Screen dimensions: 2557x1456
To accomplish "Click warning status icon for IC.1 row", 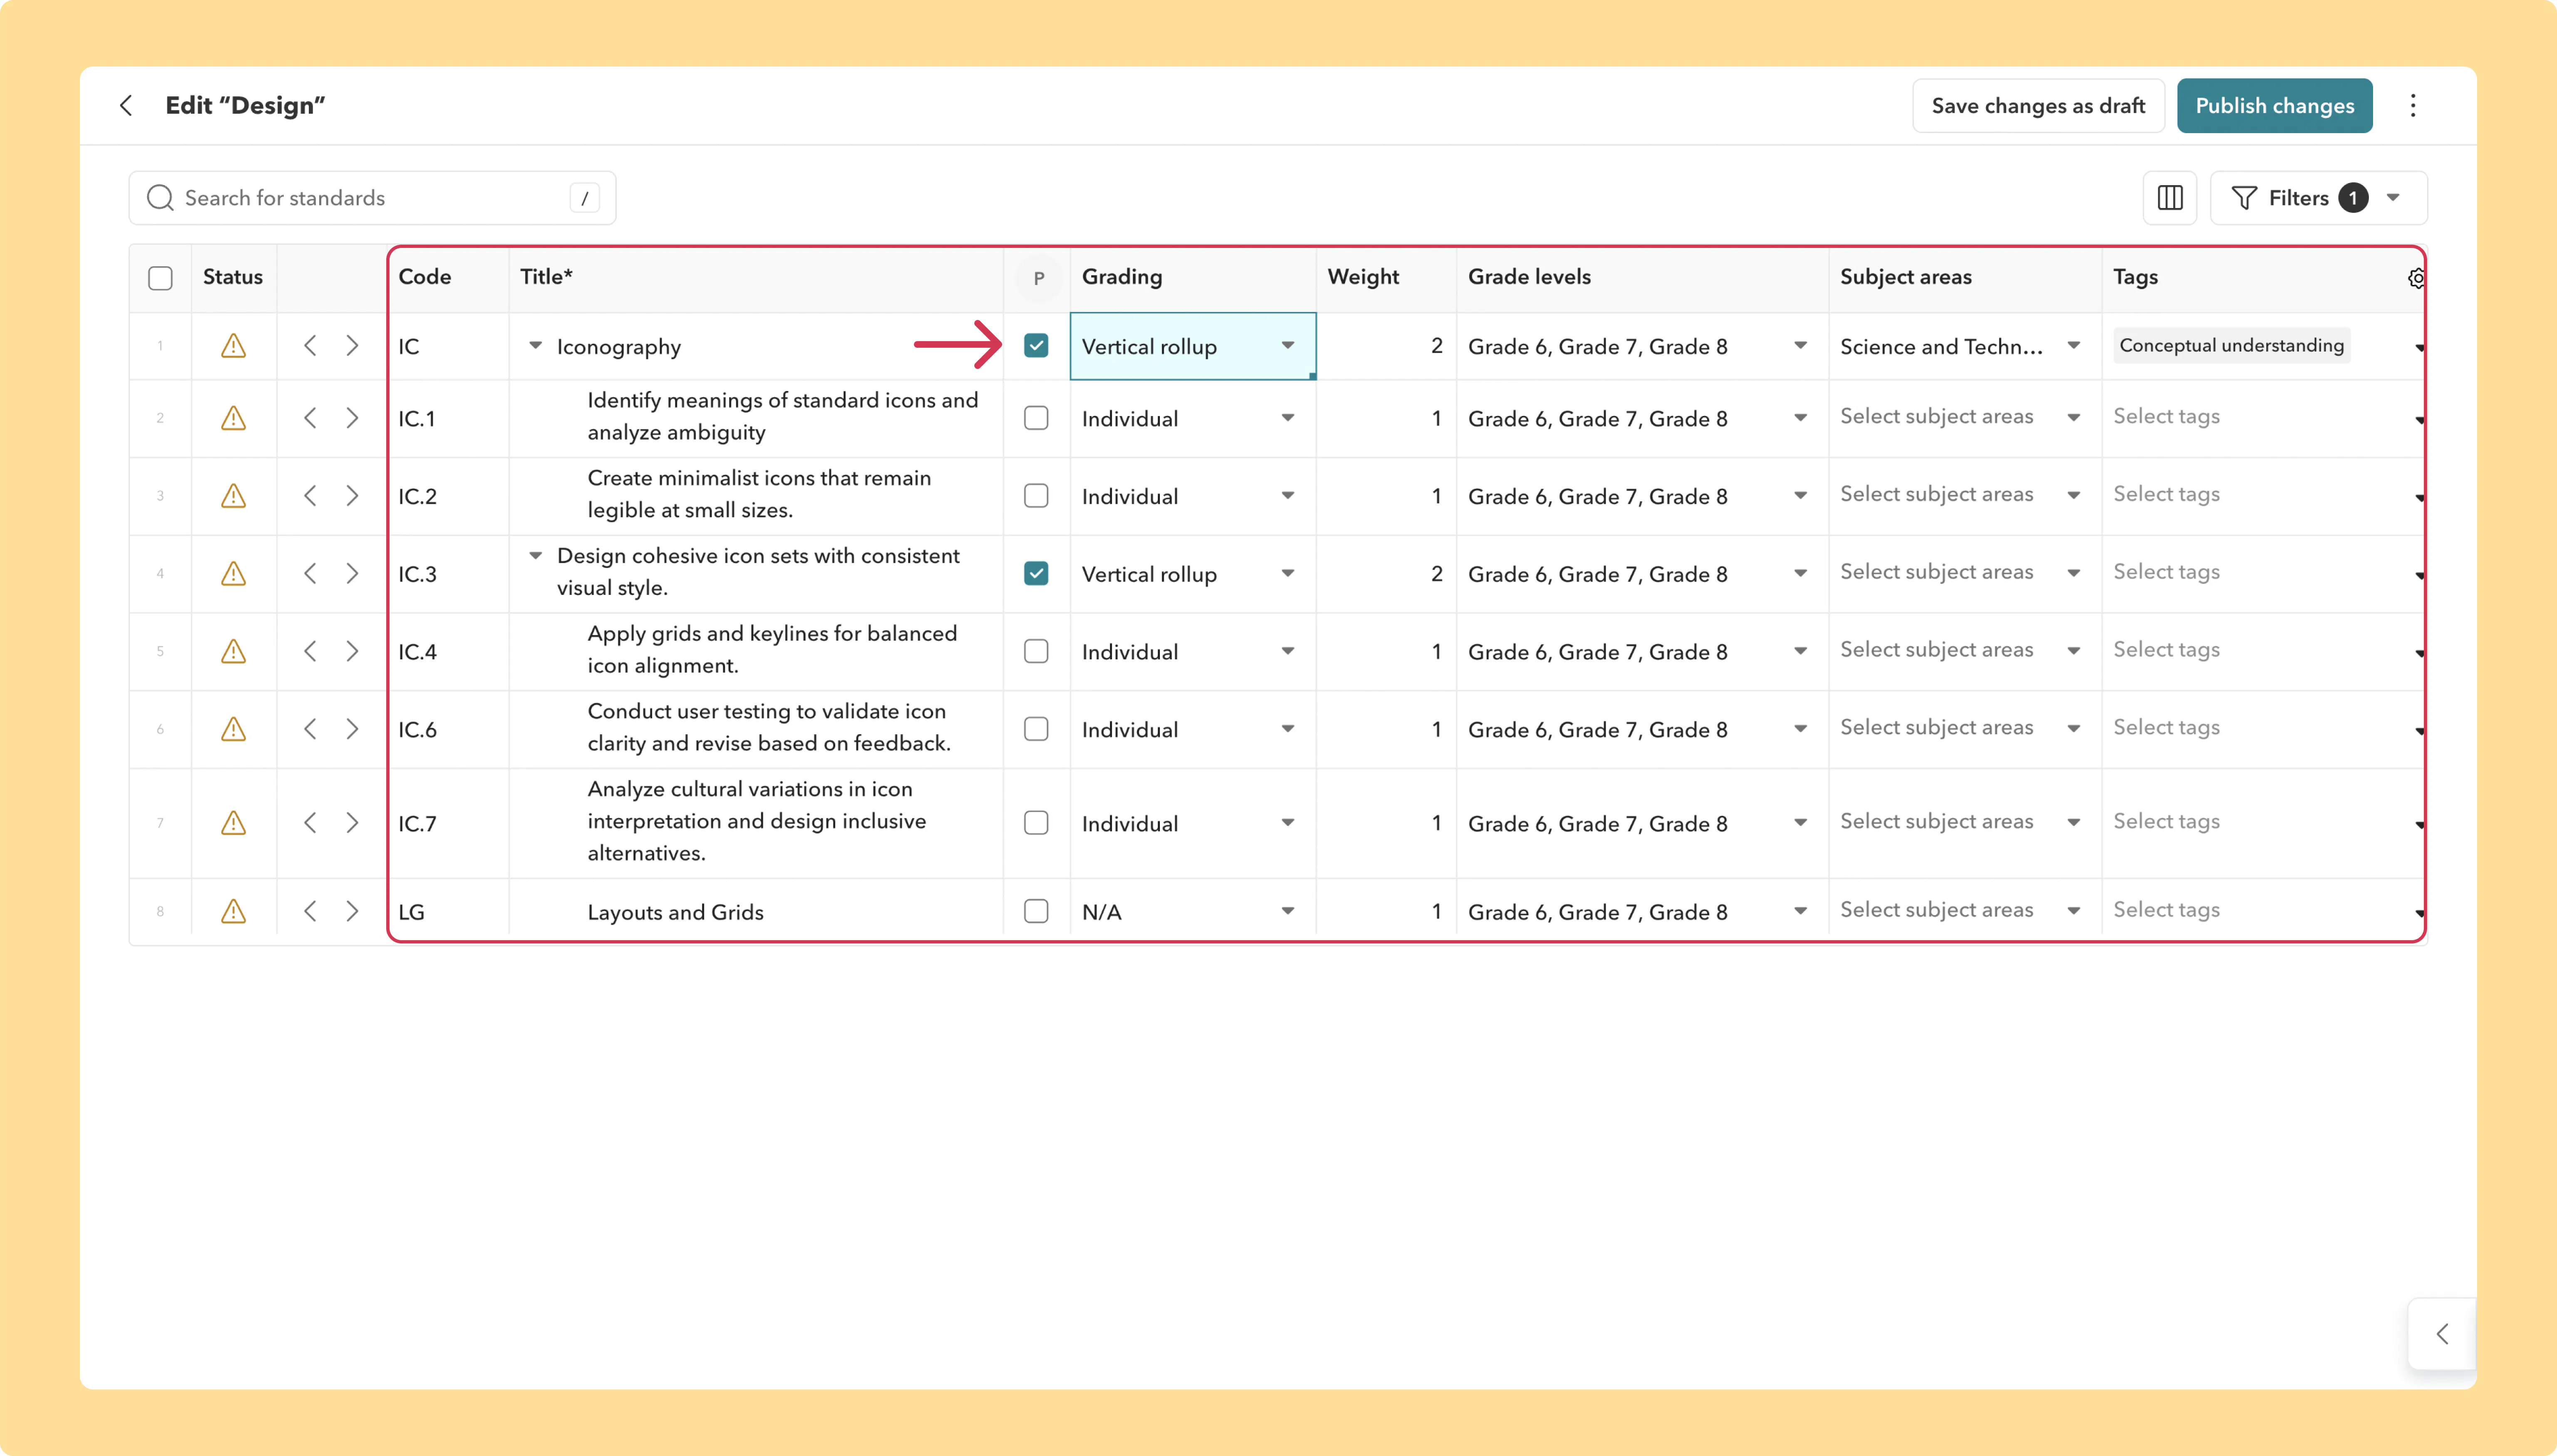I will point(233,418).
